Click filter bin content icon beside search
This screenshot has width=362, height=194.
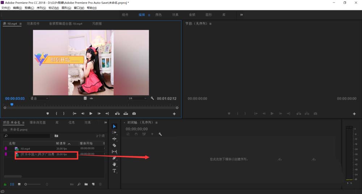[x=56, y=136]
